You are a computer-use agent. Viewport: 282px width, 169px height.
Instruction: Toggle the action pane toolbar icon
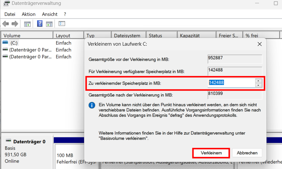pyautogui.click(x=49, y=24)
